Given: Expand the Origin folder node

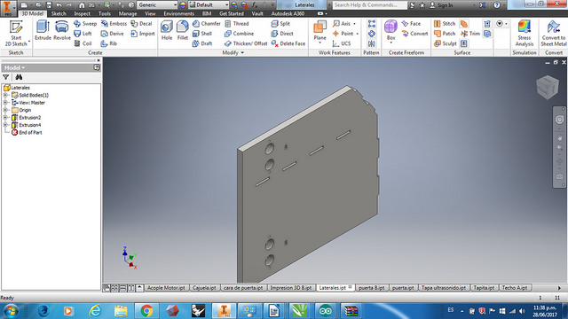Looking at the screenshot, I should [x=5, y=110].
